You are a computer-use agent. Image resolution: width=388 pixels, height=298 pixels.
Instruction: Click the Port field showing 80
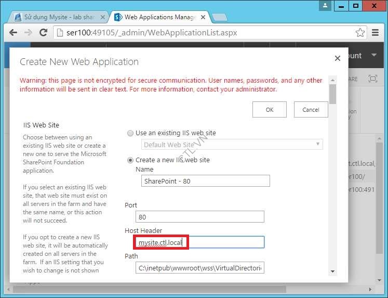[199, 217]
